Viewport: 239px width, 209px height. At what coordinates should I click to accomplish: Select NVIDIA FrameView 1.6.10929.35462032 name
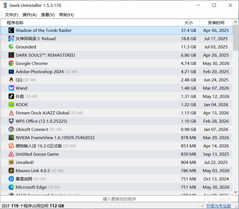pos(55,137)
